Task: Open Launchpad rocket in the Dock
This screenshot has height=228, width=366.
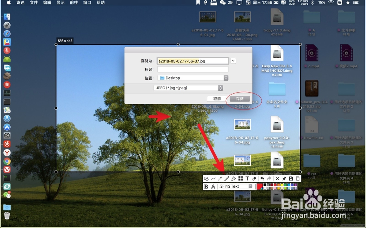Action: point(7,25)
